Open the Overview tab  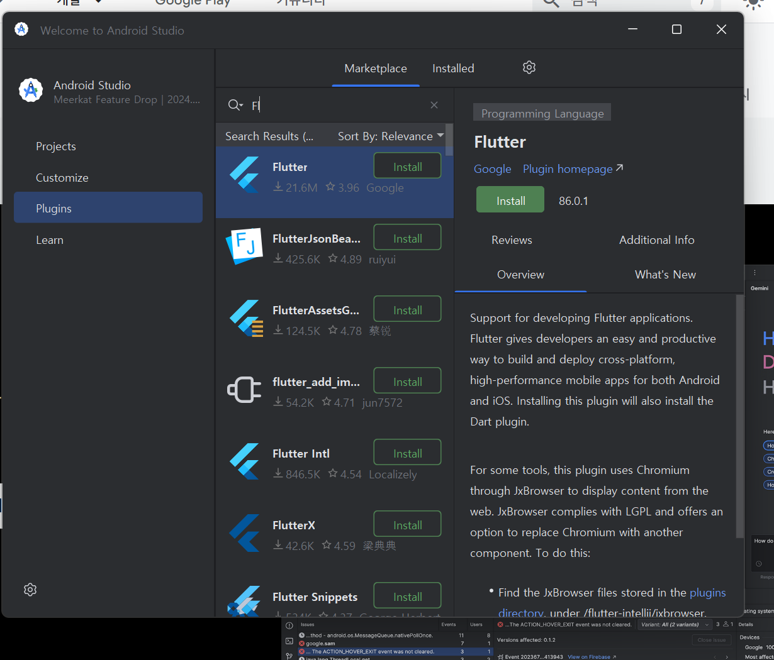click(520, 274)
